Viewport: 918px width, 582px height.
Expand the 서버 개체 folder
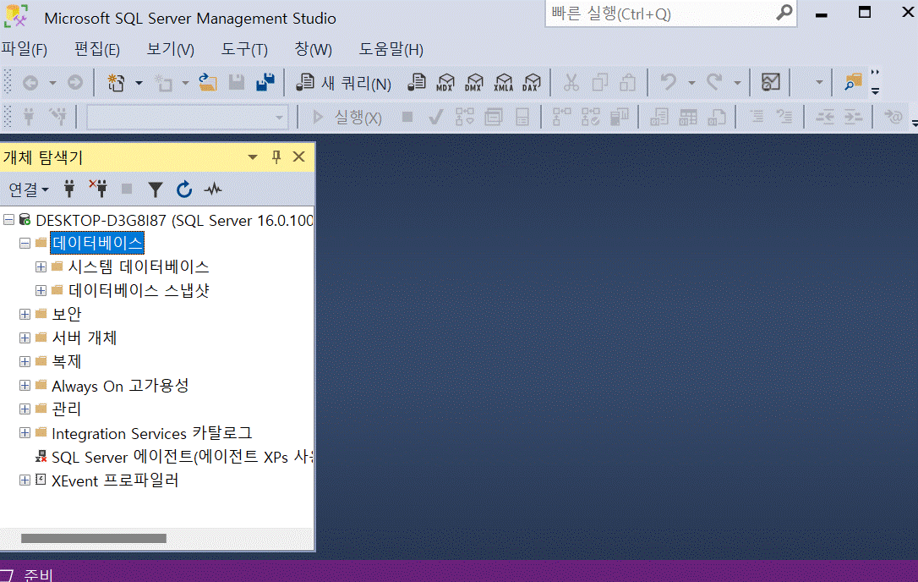pyautogui.click(x=25, y=338)
